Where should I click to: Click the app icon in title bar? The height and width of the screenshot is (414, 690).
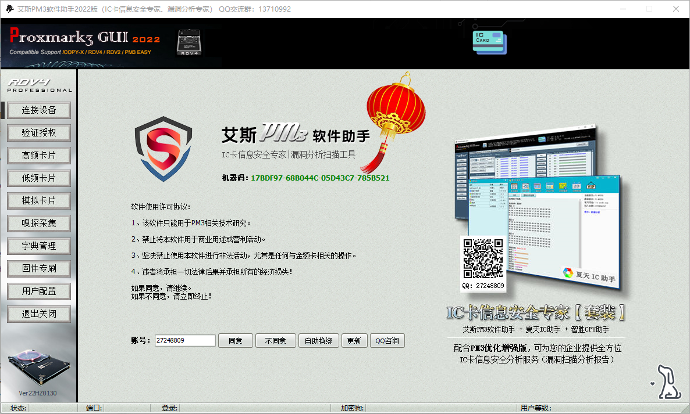(9, 9)
